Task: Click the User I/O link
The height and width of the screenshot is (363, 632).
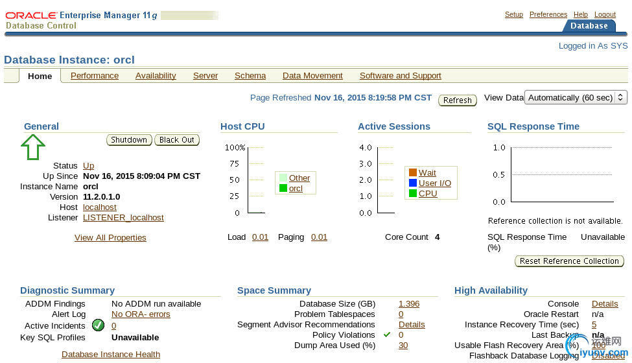Action: tap(435, 183)
